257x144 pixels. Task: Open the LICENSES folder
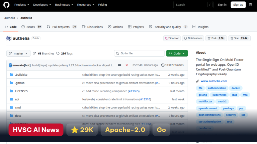(x=21, y=91)
